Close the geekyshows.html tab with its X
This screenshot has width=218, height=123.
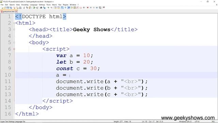point(16,12)
